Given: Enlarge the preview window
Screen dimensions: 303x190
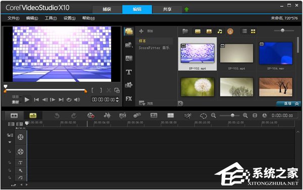Looking at the screenshot, I should [x=117, y=90].
